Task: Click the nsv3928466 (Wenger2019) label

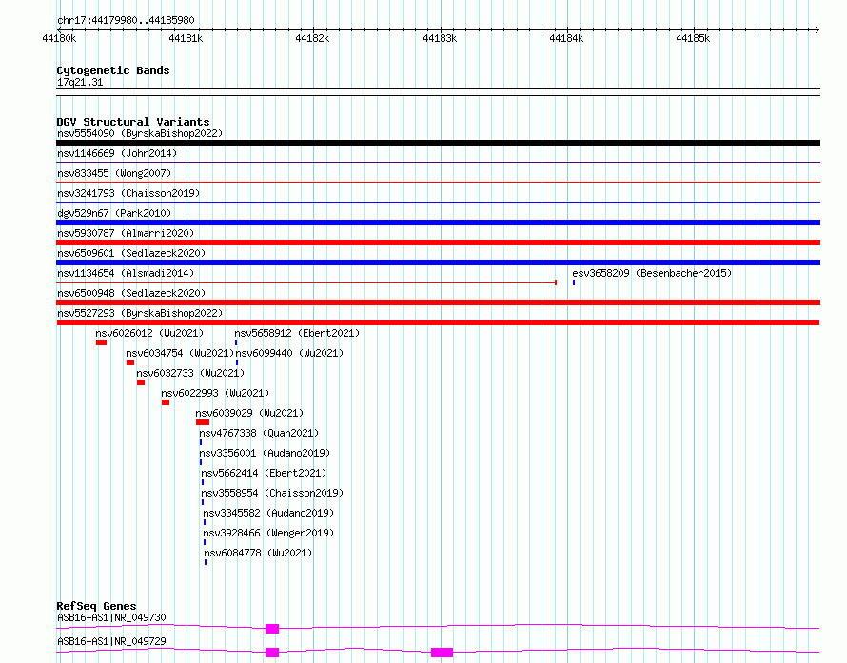Action: click(x=268, y=533)
